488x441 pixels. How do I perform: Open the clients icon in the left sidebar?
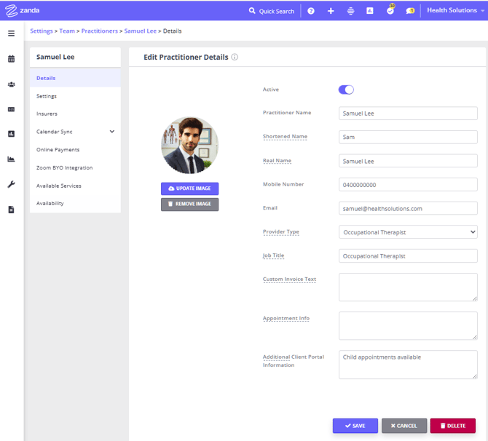point(11,84)
